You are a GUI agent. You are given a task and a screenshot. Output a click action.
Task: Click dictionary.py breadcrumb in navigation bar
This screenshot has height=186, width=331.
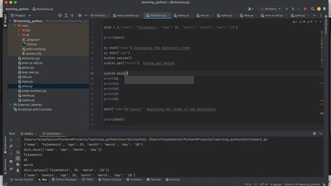tap(42, 9)
